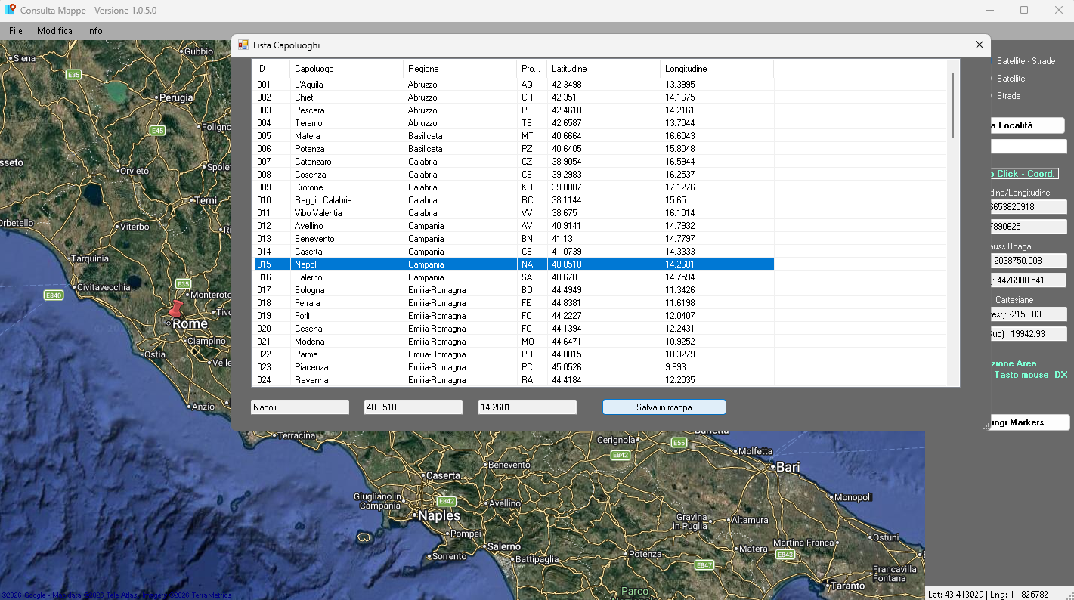Close the Lista Capoluoghi dialog
The height and width of the screenshot is (600, 1074).
[x=980, y=45]
